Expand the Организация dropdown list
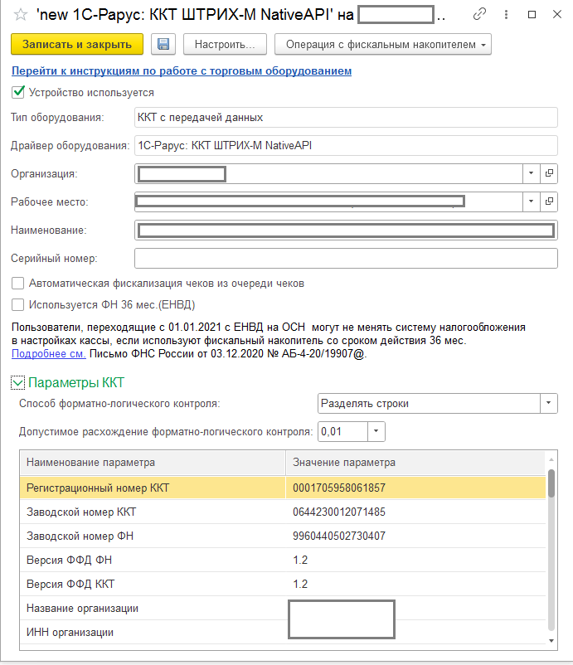Viewport: 573px width, 665px height. click(531, 173)
